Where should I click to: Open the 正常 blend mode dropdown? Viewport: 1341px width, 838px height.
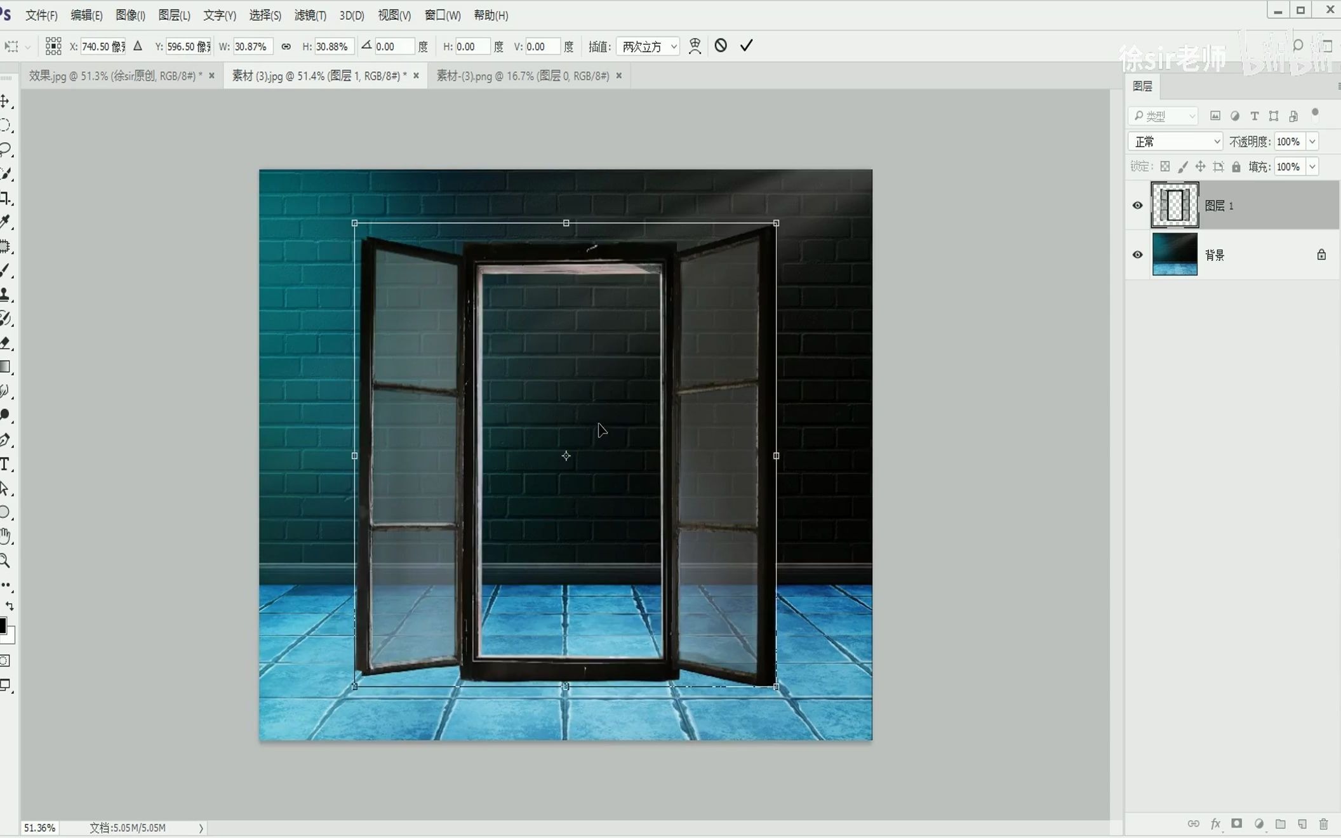click(1175, 142)
